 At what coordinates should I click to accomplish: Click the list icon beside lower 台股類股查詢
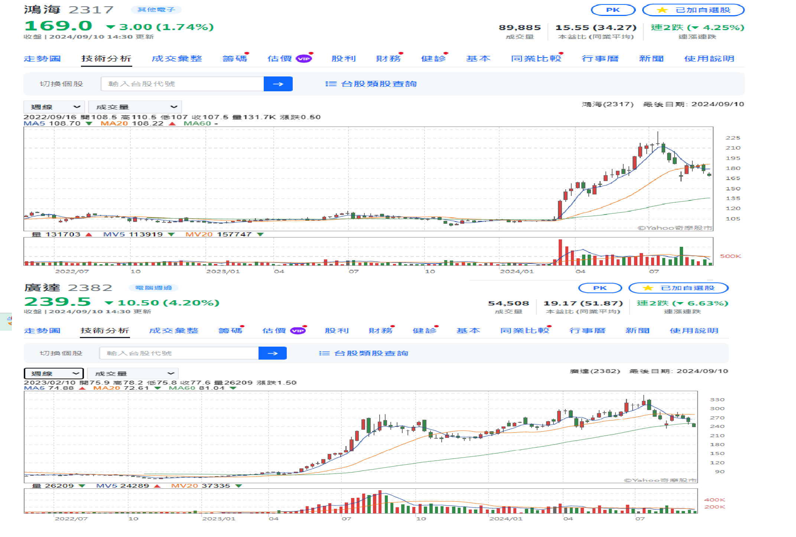click(x=324, y=353)
